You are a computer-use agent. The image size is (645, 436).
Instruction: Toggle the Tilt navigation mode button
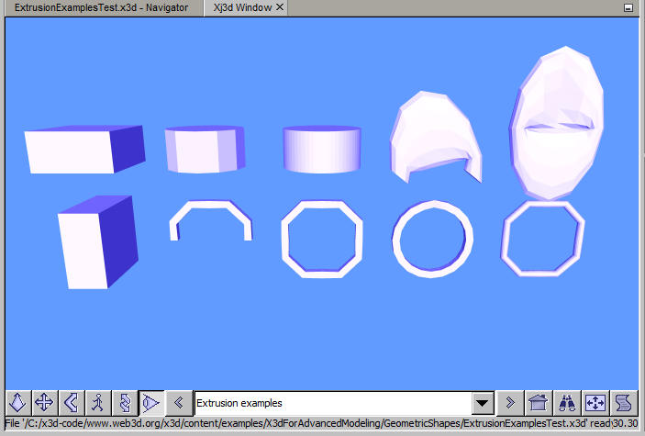point(70,402)
